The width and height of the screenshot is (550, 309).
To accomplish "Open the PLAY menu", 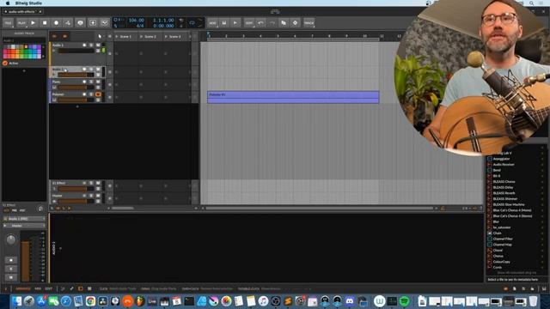I will pos(21,23).
